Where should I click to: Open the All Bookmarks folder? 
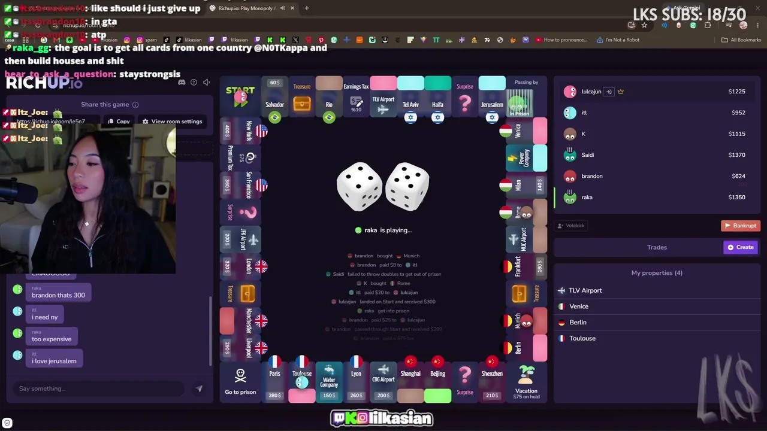pos(741,40)
